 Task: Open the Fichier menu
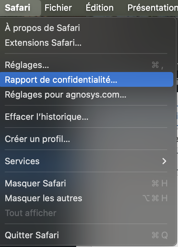point(58,8)
